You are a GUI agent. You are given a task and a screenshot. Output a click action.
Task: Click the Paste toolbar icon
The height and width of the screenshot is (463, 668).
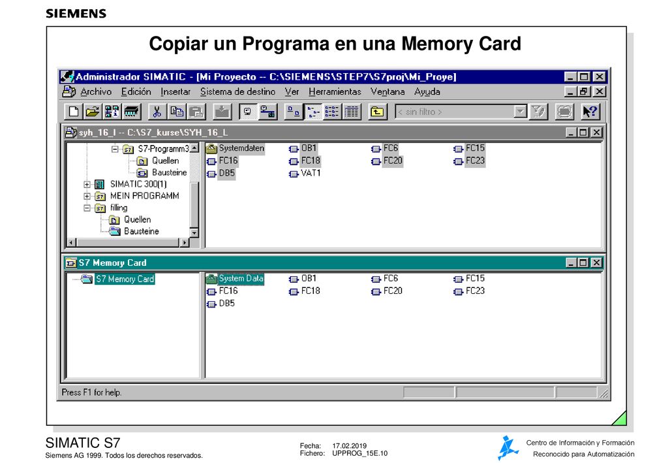tap(196, 112)
